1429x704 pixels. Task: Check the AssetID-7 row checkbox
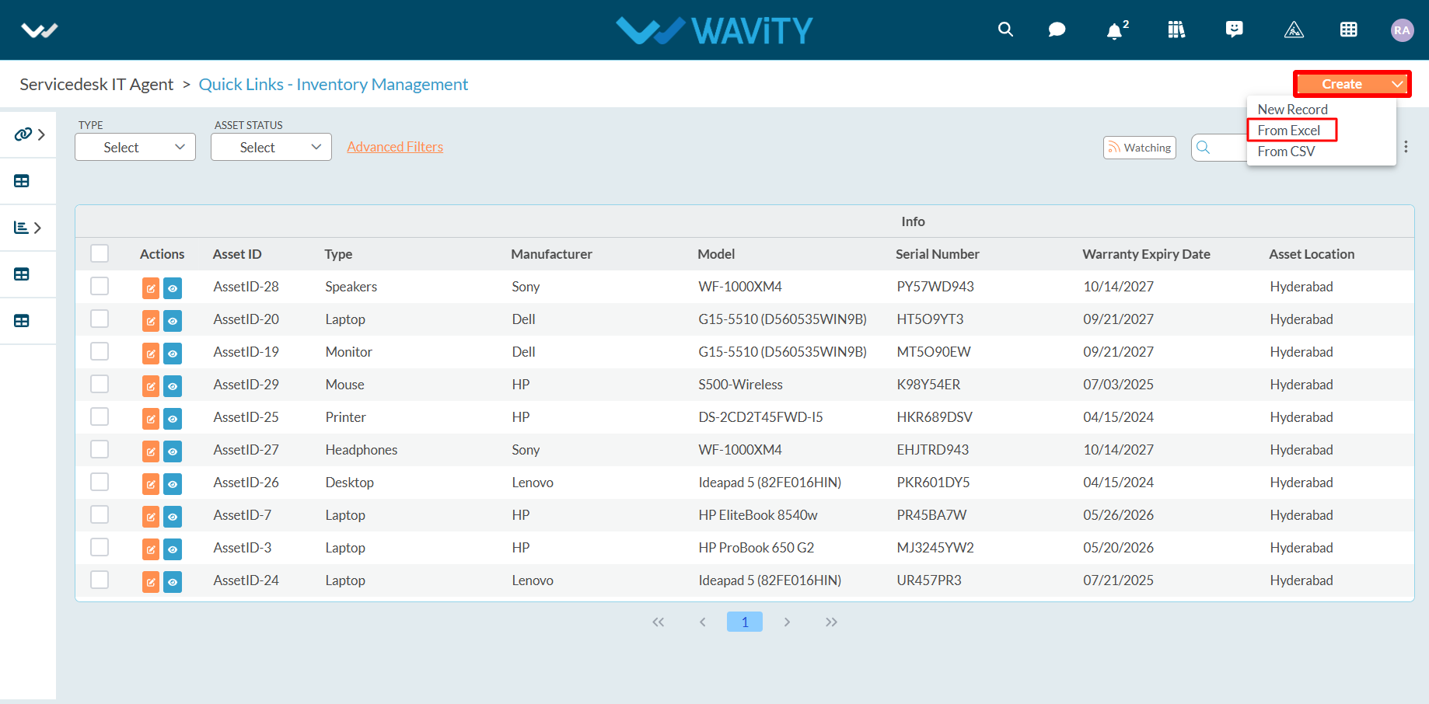point(100,514)
